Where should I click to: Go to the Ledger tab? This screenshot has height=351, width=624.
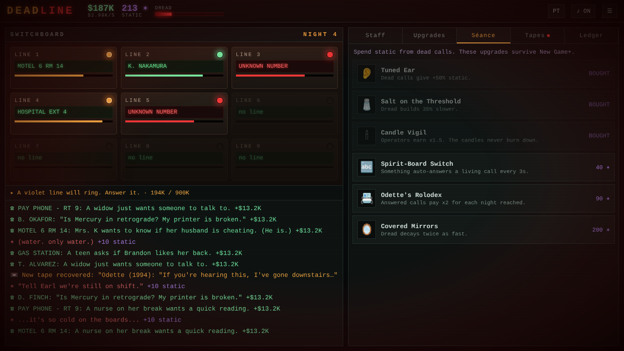[591, 36]
